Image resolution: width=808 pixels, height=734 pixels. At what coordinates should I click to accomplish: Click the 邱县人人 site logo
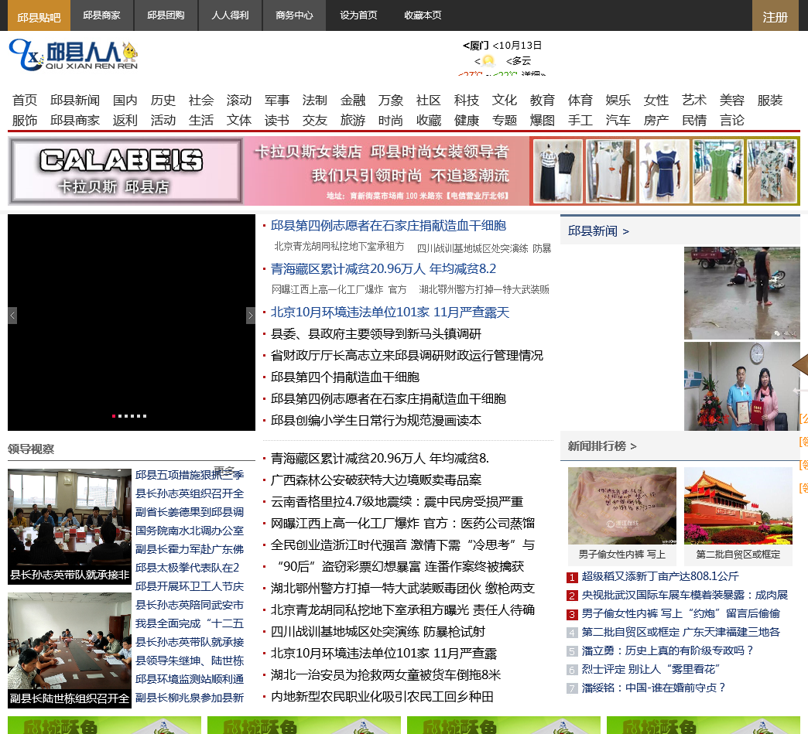pyautogui.click(x=74, y=55)
